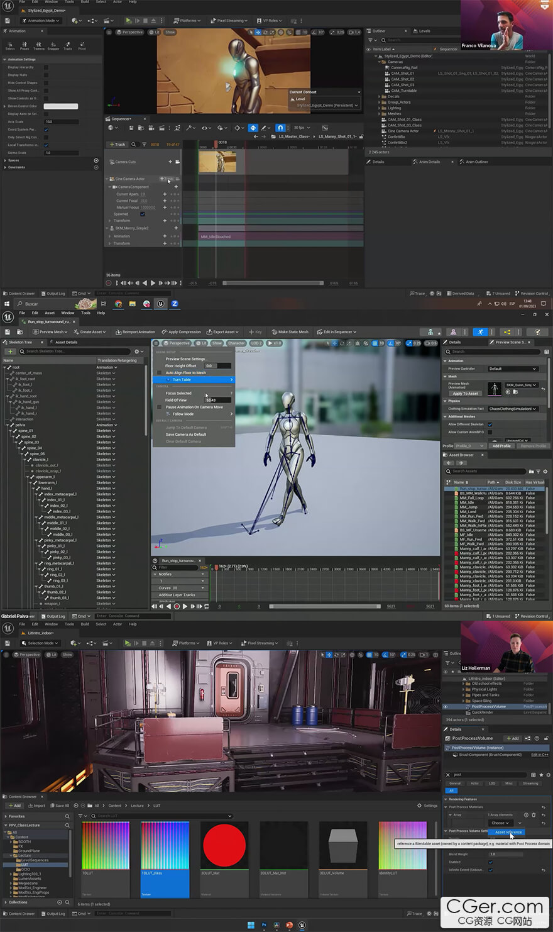Screen dimensions: 553x932
Task: Toggle the Spawned checkbox in the Sequencer
Action: [x=143, y=214]
